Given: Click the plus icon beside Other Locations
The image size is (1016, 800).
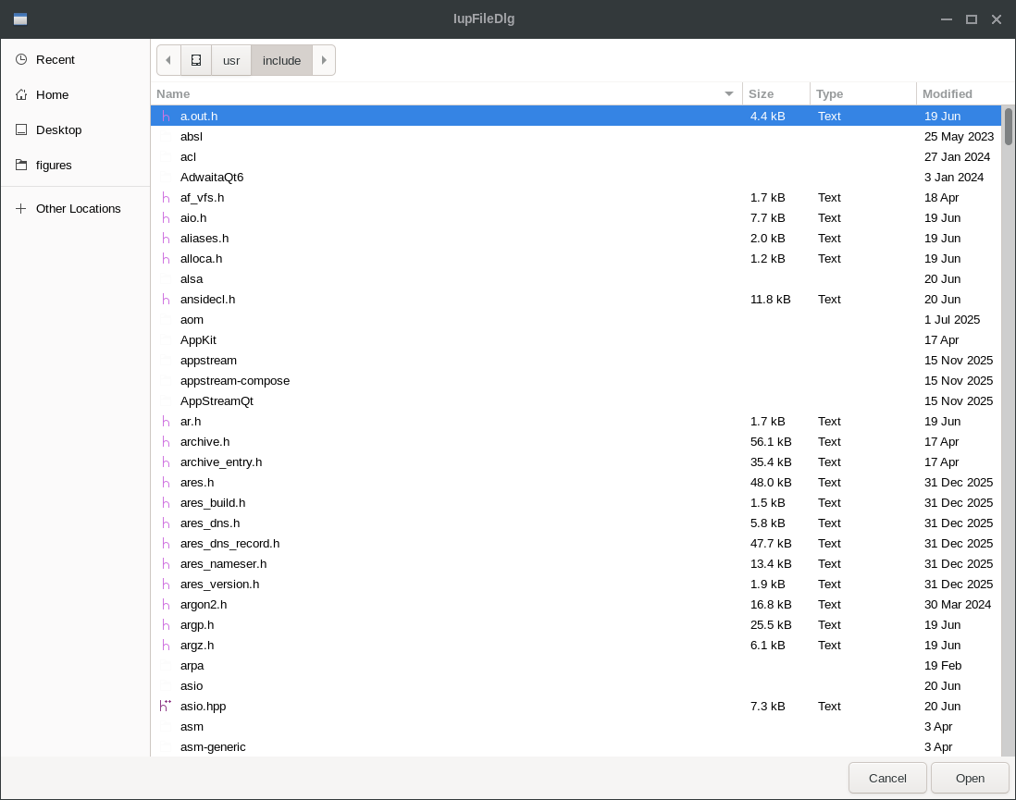Looking at the screenshot, I should 21,209.
